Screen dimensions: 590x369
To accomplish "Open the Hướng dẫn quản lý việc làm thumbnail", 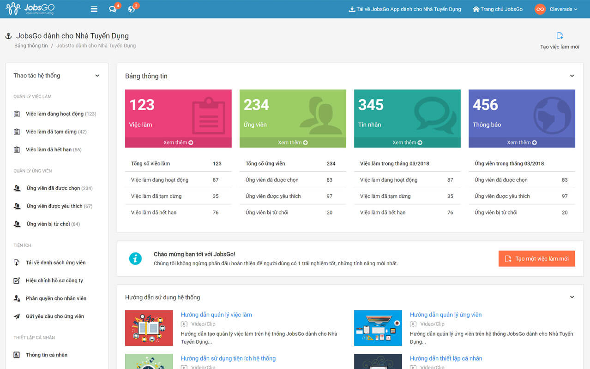I will click(149, 328).
